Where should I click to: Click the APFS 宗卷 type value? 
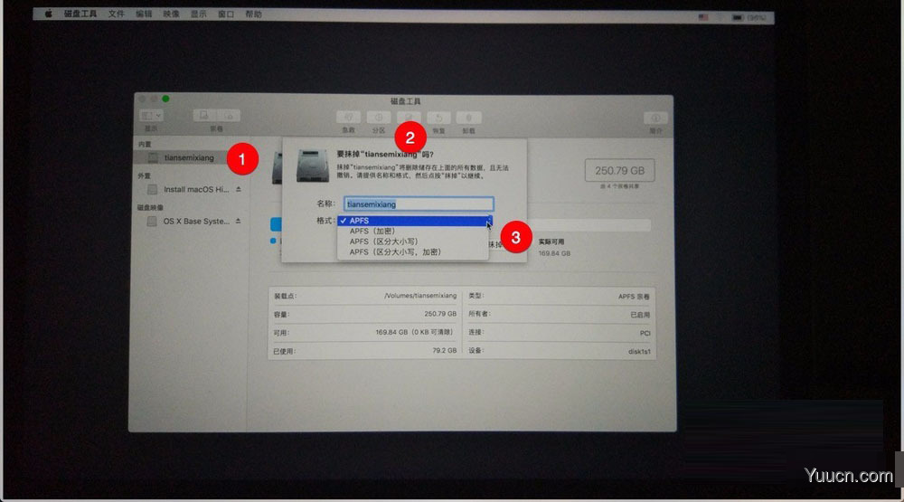[634, 297]
